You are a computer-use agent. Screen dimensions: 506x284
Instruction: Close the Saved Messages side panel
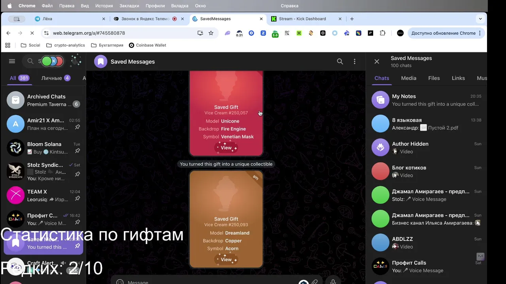pos(377,62)
